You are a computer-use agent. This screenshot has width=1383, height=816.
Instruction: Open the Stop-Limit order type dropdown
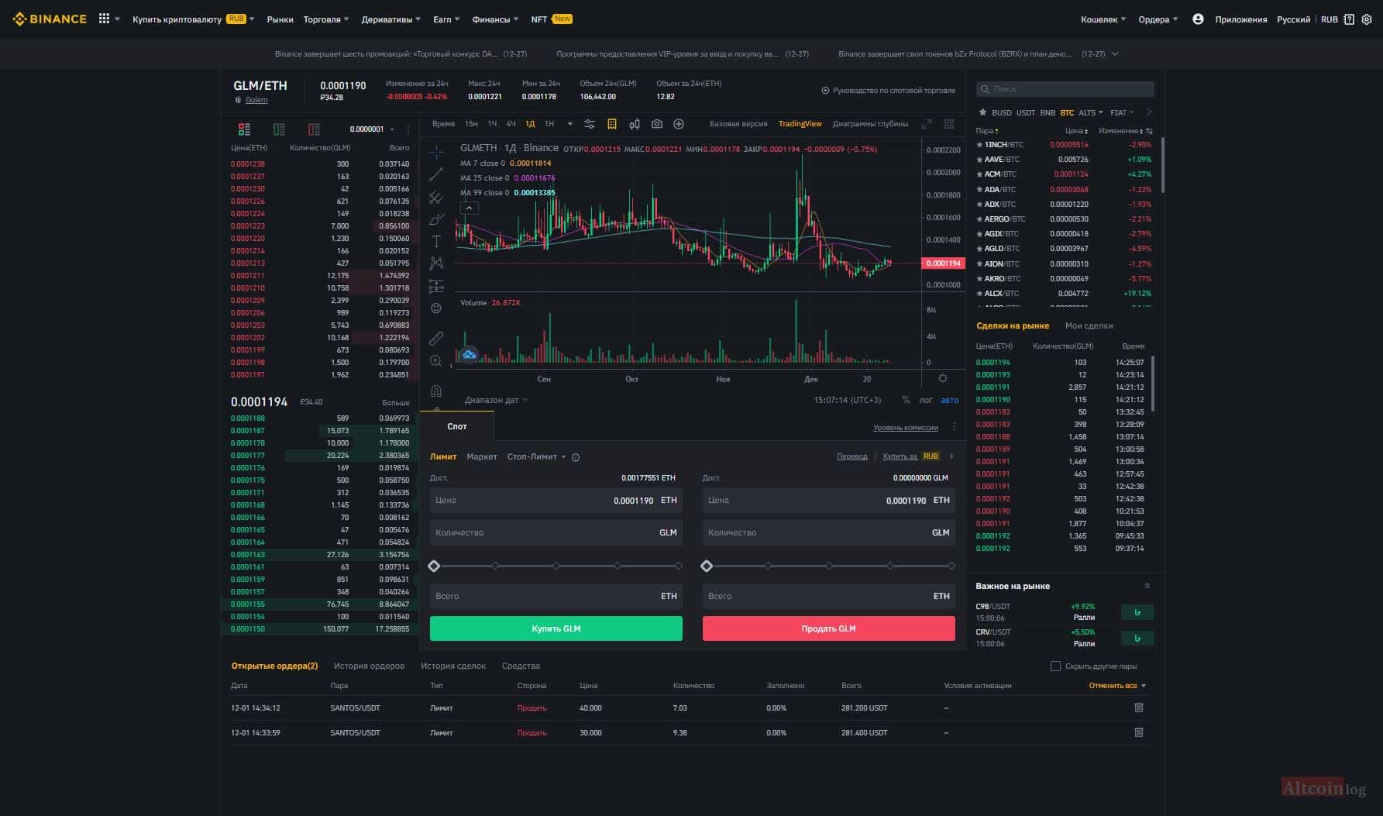[537, 457]
